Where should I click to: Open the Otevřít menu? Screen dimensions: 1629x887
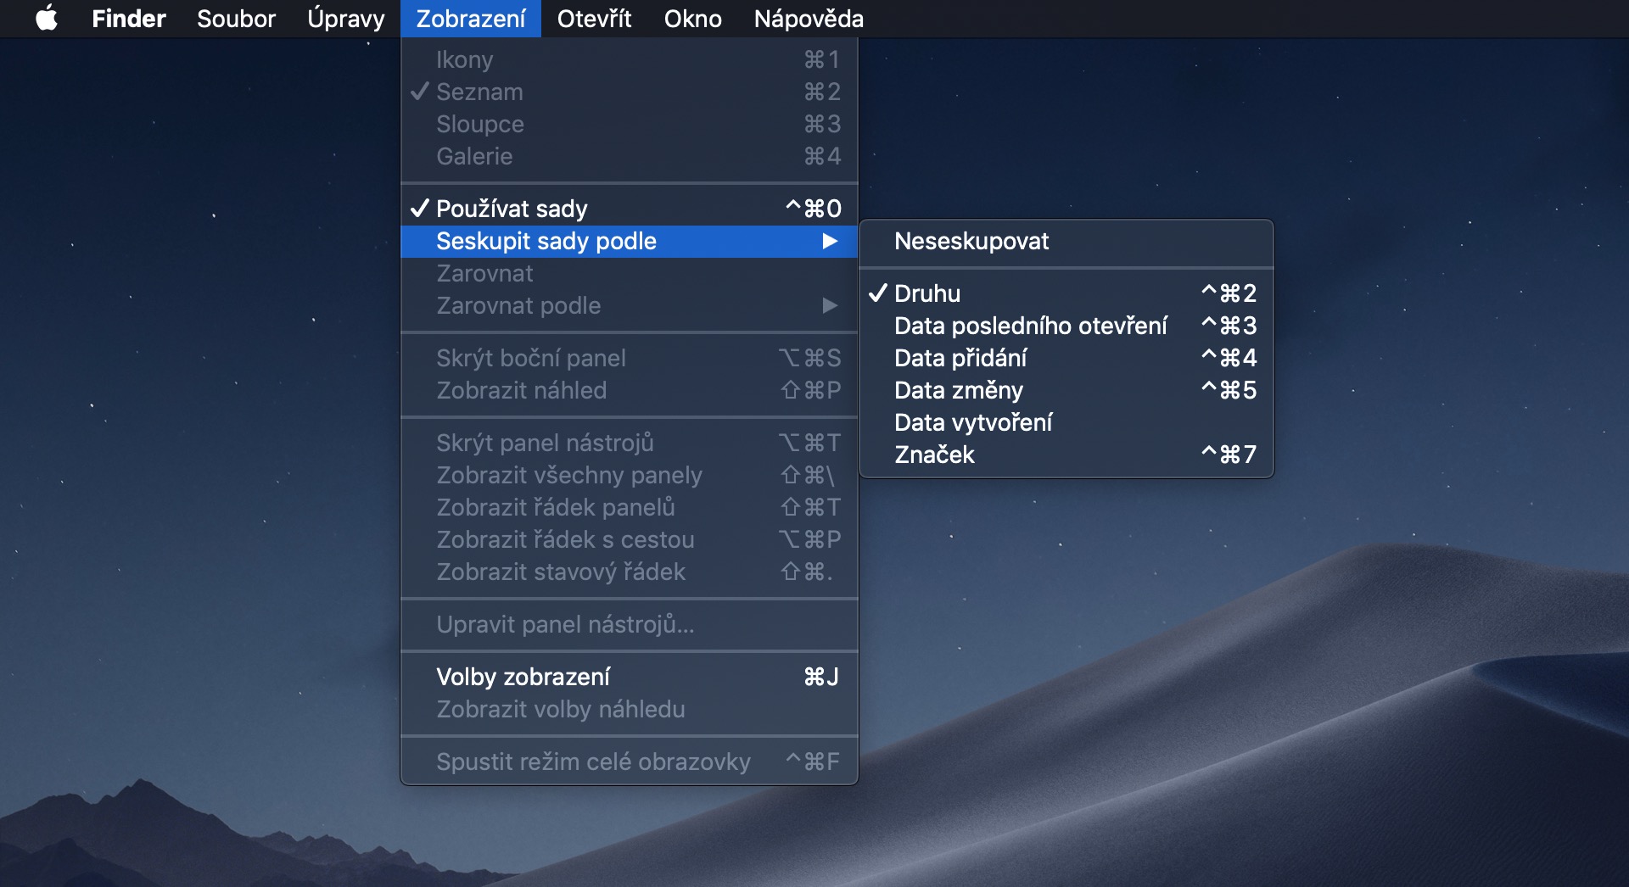click(594, 19)
